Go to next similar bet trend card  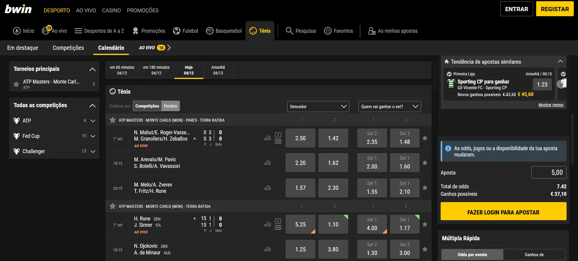561,84
